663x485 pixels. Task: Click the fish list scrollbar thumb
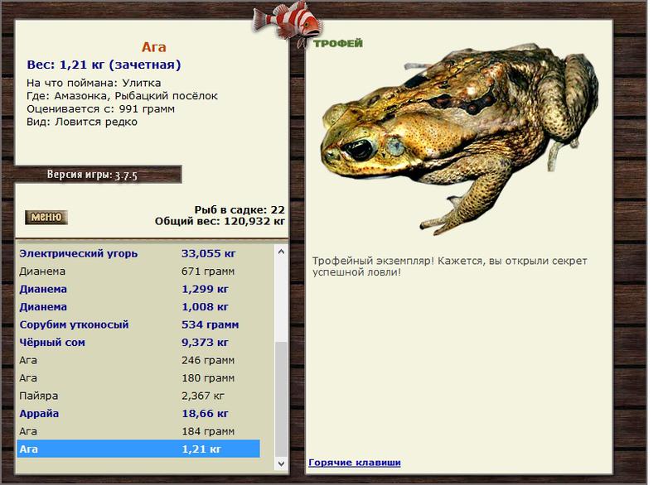click(281, 399)
